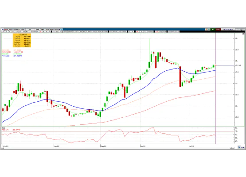Set currency to dollar $
Image resolution: width=246 pixels, height=177 pixels.
(x=141, y=31)
